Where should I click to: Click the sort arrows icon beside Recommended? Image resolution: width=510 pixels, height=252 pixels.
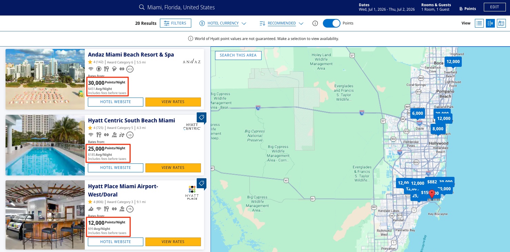tap(262, 23)
